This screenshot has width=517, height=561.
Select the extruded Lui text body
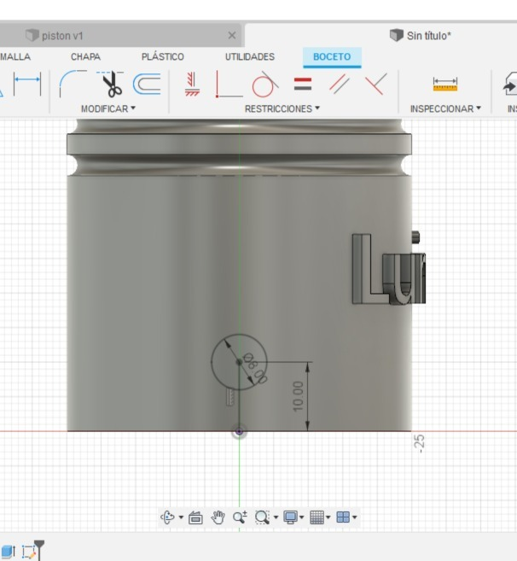click(x=389, y=270)
